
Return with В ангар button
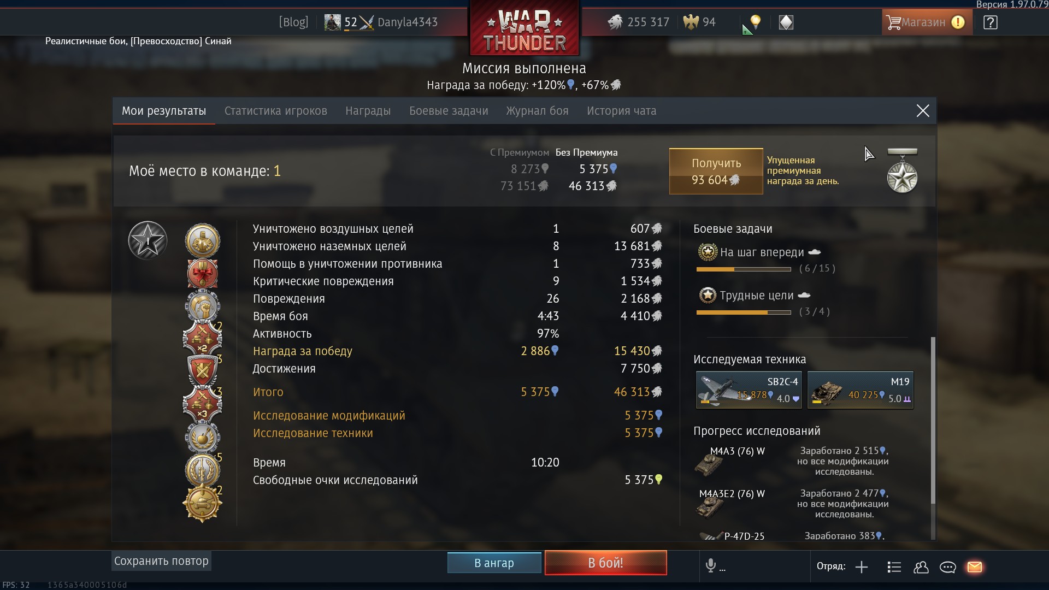tap(494, 563)
